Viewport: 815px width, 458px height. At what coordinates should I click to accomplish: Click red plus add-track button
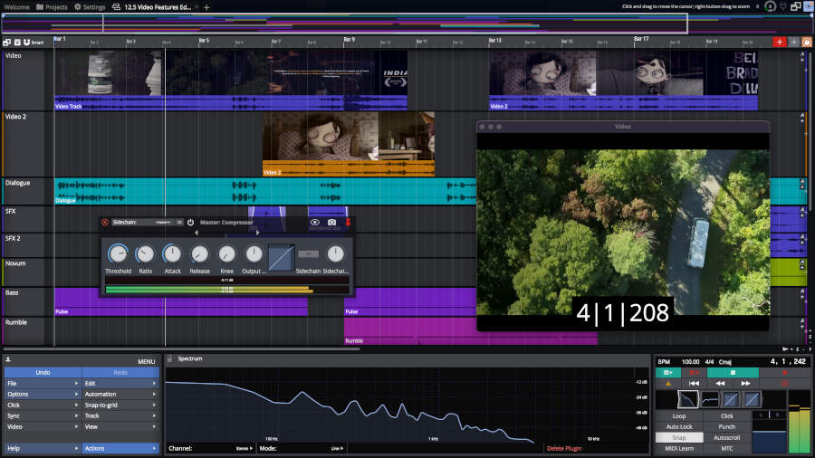(x=779, y=42)
